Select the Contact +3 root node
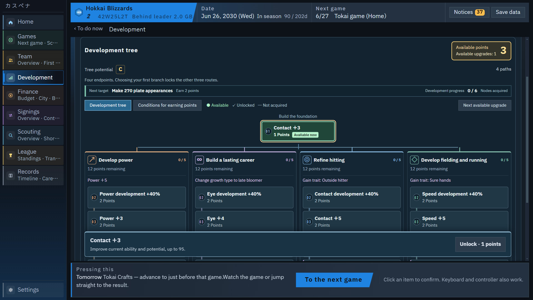533x300 pixels. [x=298, y=131]
